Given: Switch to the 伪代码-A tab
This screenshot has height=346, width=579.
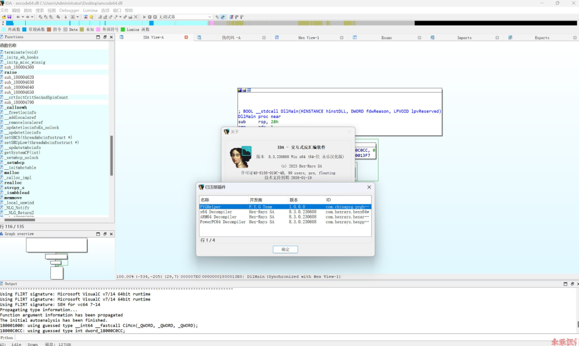Looking at the screenshot, I should coord(231,37).
